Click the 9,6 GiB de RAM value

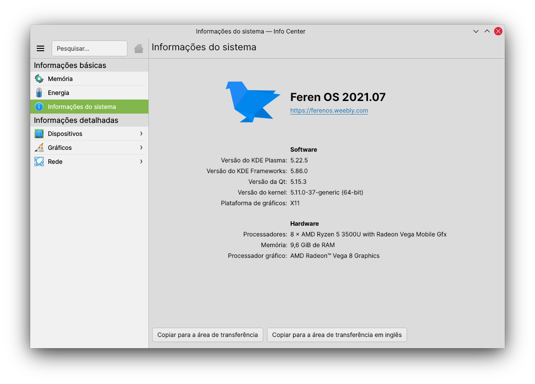coord(313,245)
